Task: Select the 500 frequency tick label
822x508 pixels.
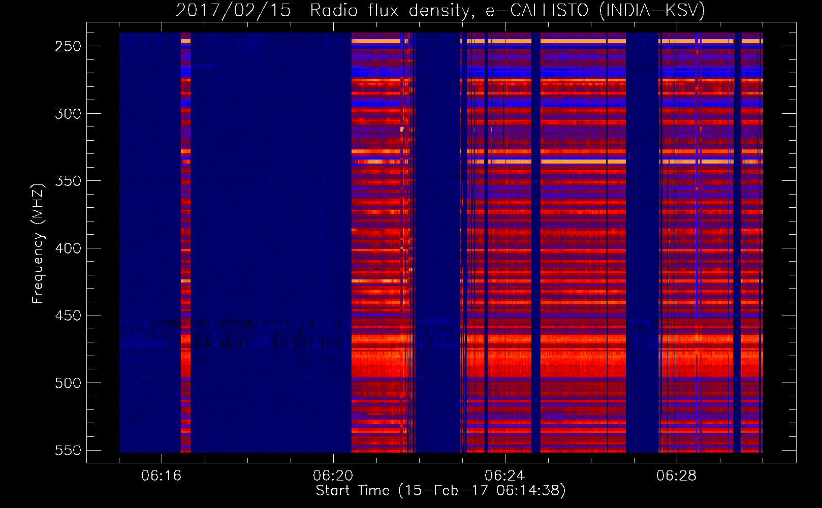Action: [68, 383]
